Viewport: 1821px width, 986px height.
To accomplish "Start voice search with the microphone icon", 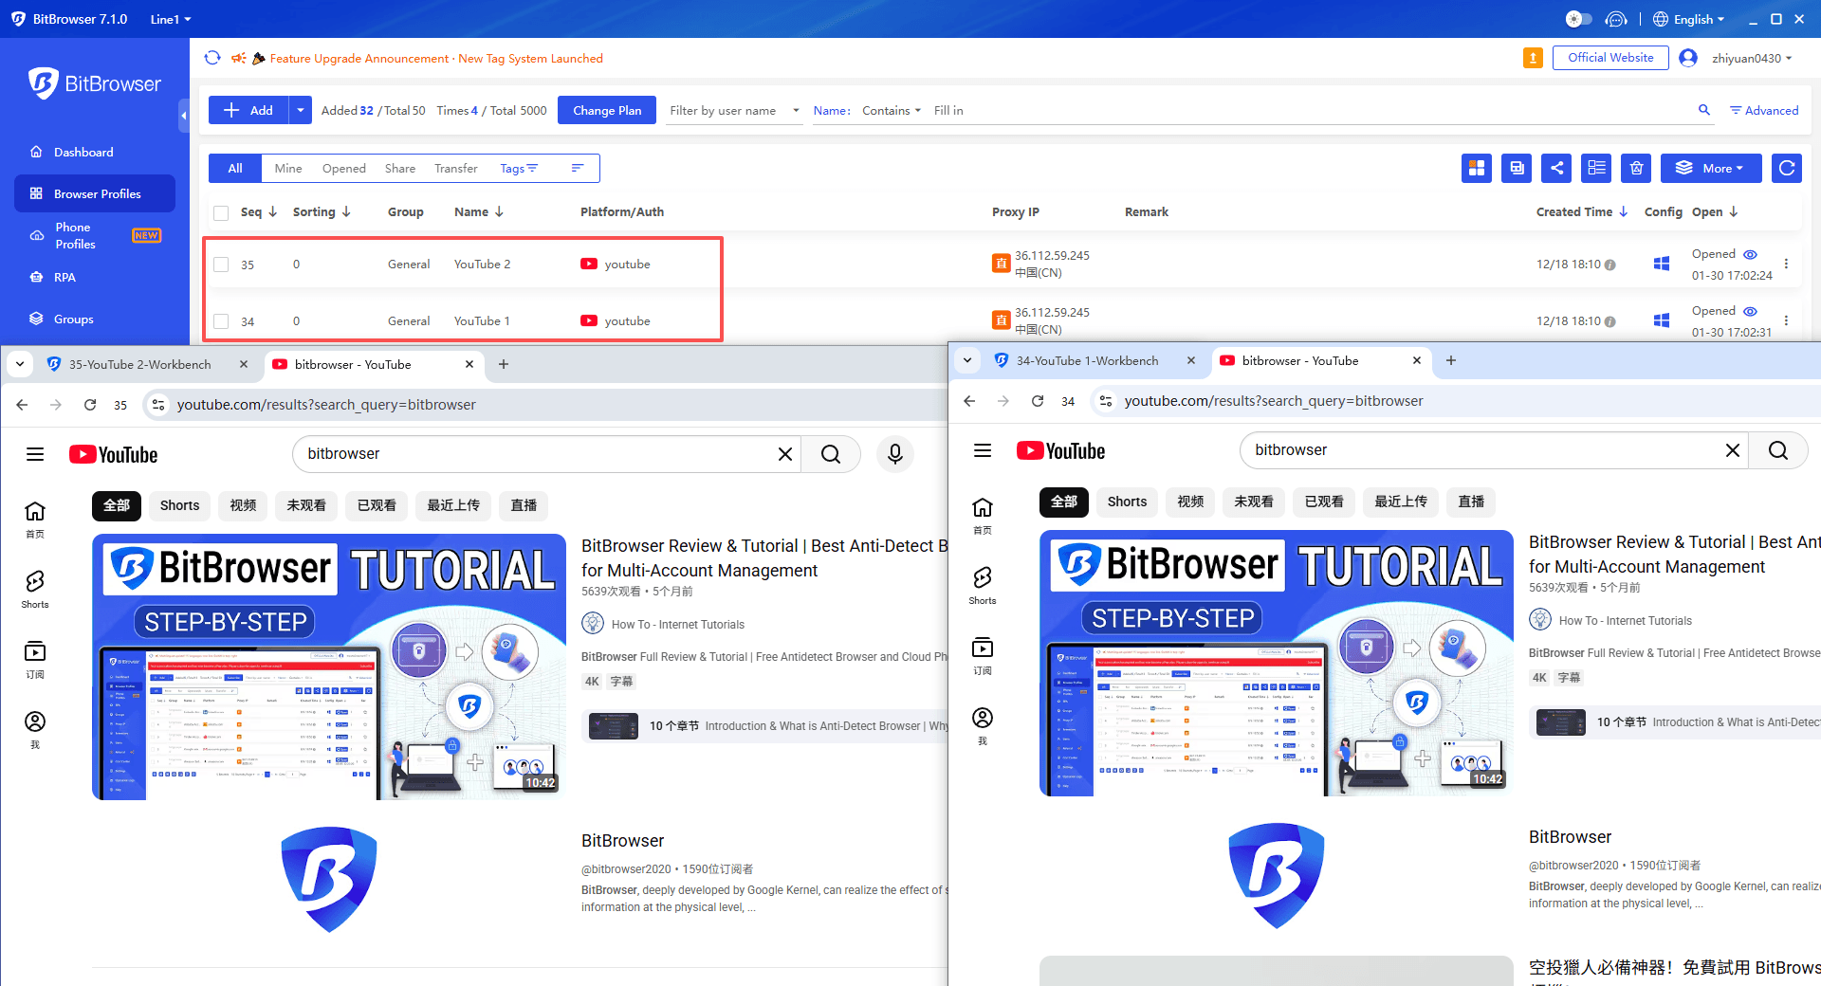I will 894,454.
